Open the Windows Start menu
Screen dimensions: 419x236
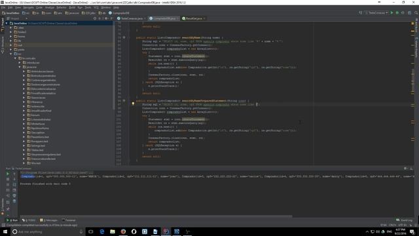click(5, 231)
